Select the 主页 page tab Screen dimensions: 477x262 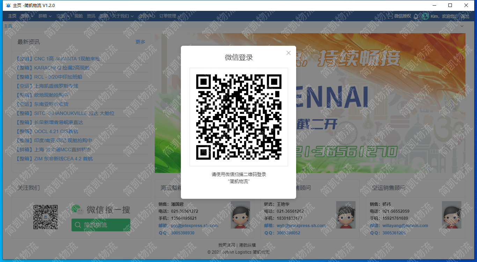tap(8, 26)
